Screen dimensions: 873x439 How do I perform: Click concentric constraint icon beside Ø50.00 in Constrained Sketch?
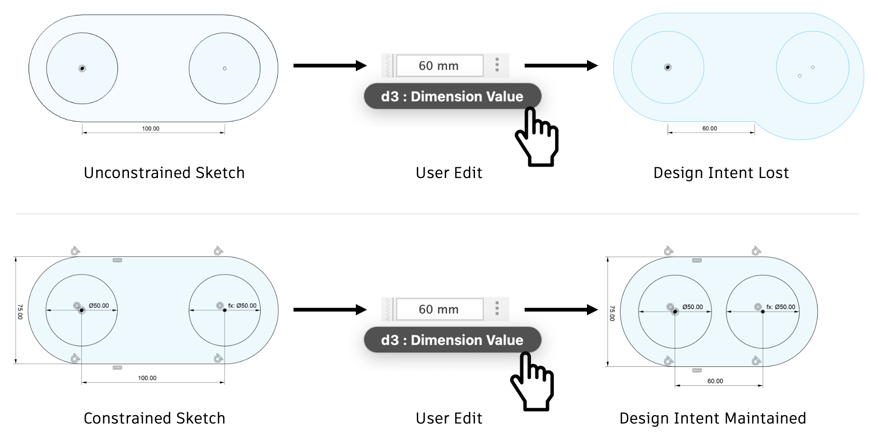point(77,305)
